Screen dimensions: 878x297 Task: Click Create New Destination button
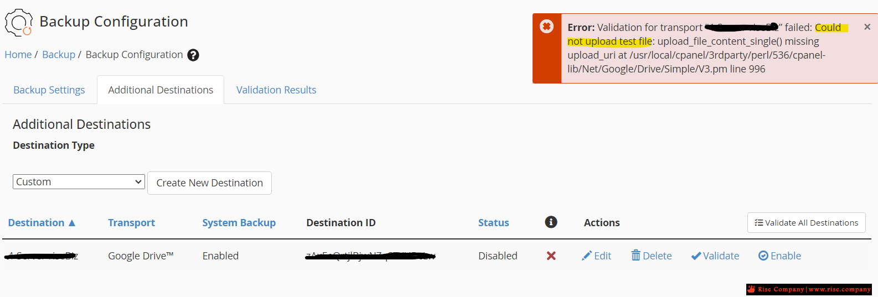(x=209, y=183)
